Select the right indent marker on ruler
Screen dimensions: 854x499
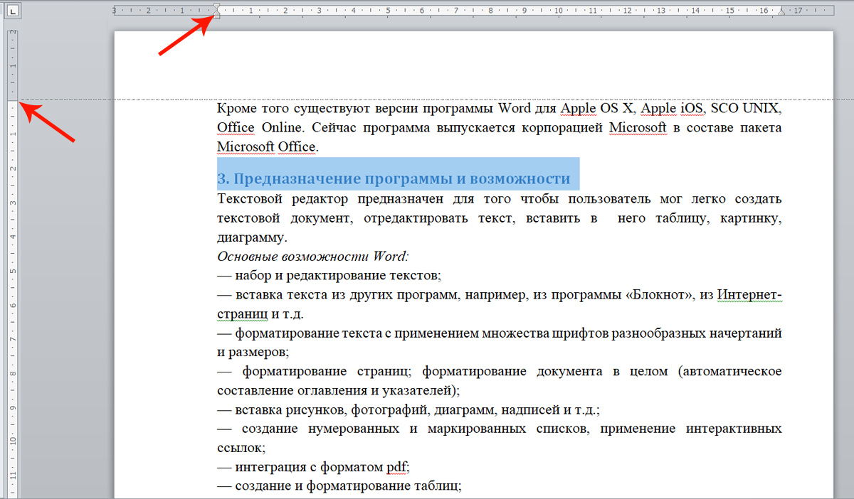[x=781, y=12]
